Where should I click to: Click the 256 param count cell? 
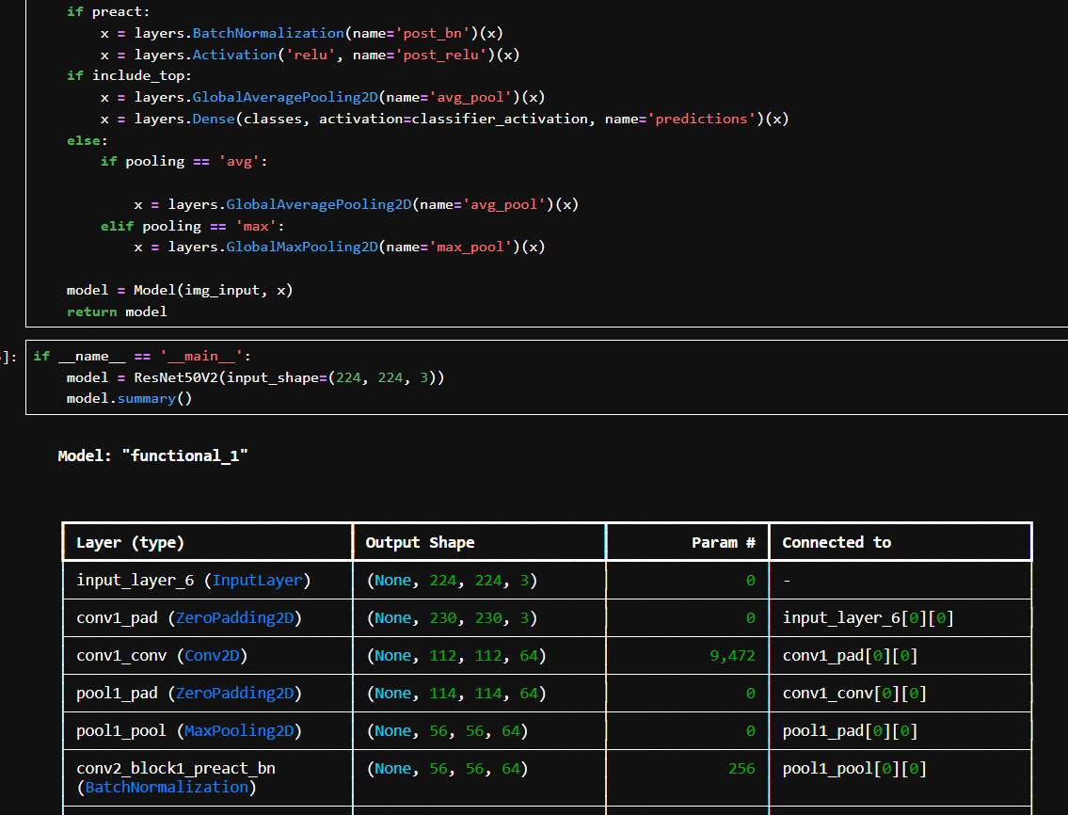(687, 777)
